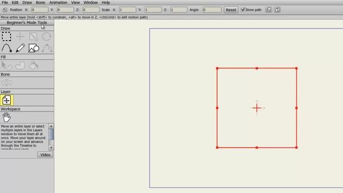The height and width of the screenshot is (193, 343).
Task: Select the Draw Shape tool
Action: (x=33, y=48)
